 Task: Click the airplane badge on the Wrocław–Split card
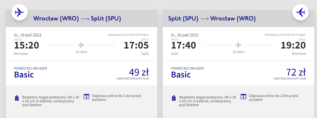click(19, 12)
